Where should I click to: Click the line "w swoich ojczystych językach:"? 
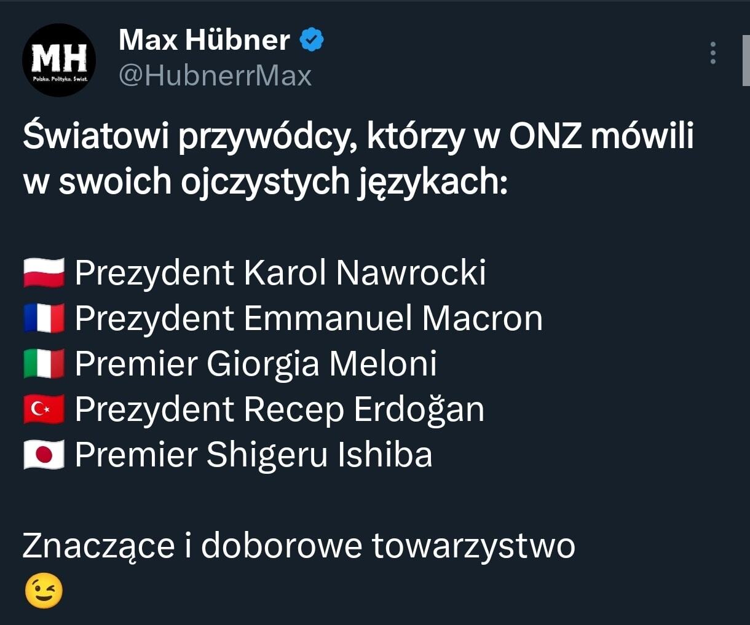pos(266,182)
